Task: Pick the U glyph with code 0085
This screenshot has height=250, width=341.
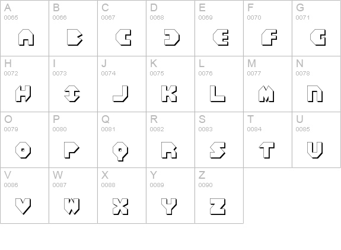Action: tap(315, 150)
